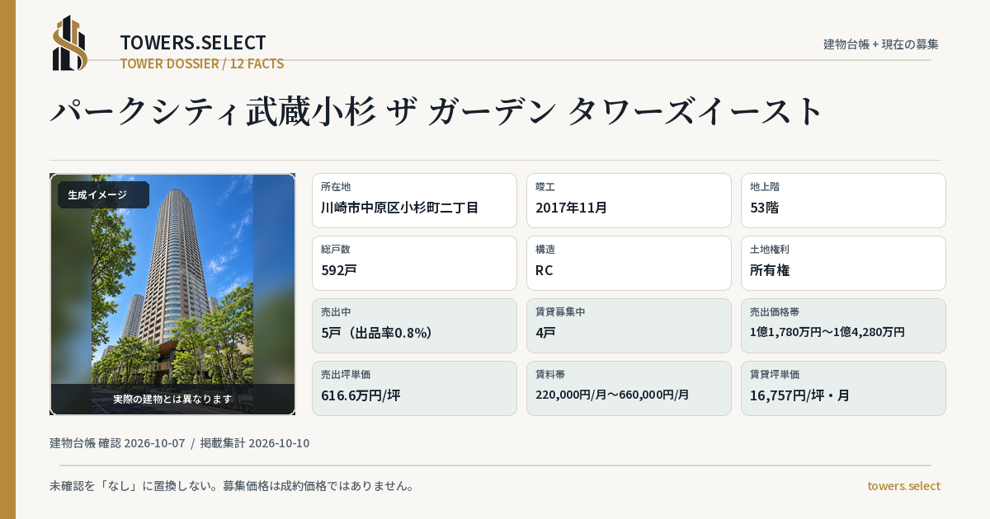
Task: Select the title パークシティ武蔵小杉 ザ ガーデン タワーズイースト
Action: tap(437, 111)
